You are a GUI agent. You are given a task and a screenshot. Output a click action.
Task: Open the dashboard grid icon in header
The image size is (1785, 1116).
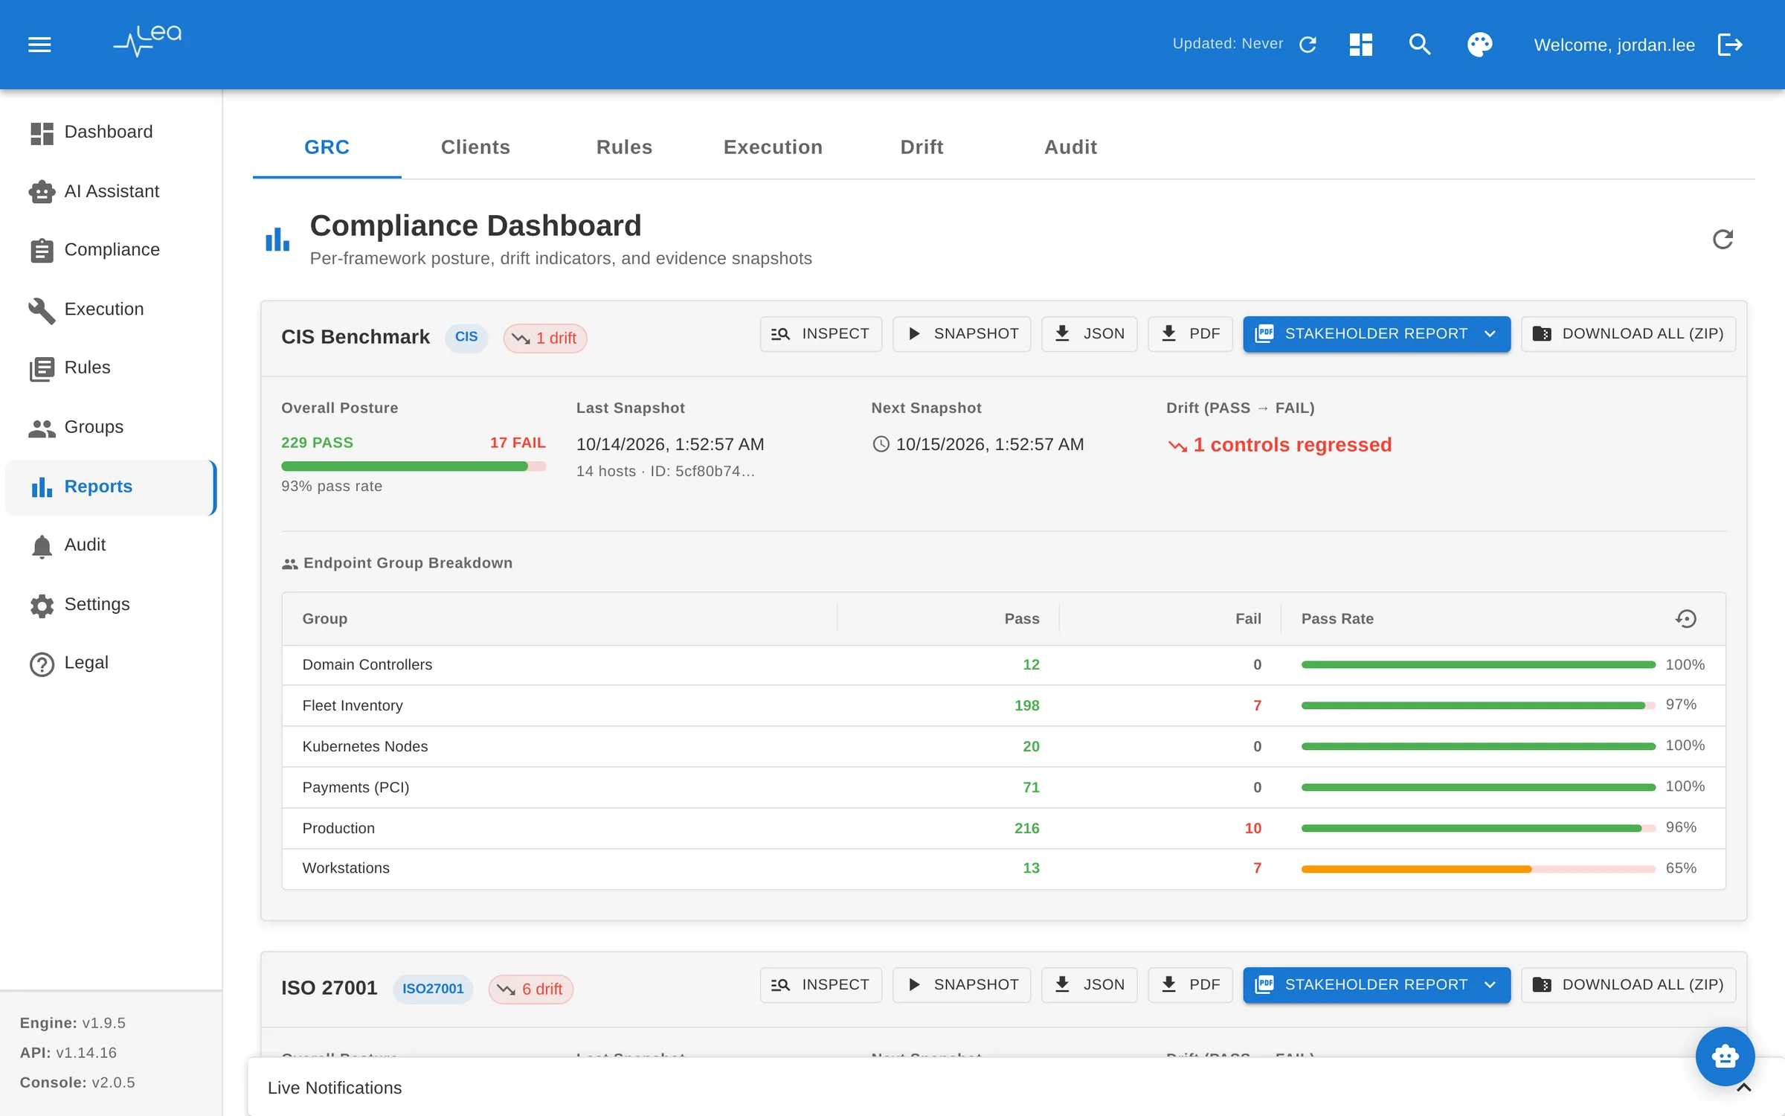click(1360, 45)
